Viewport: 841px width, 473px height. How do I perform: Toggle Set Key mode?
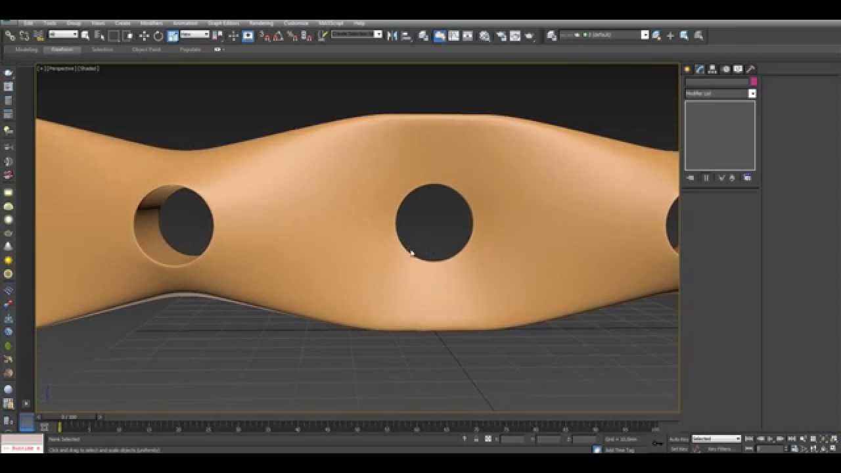point(679,449)
